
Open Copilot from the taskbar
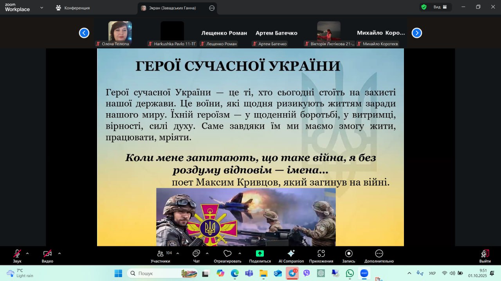click(220, 273)
